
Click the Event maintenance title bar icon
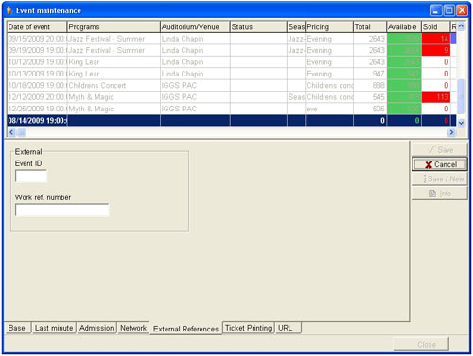tap(9, 10)
